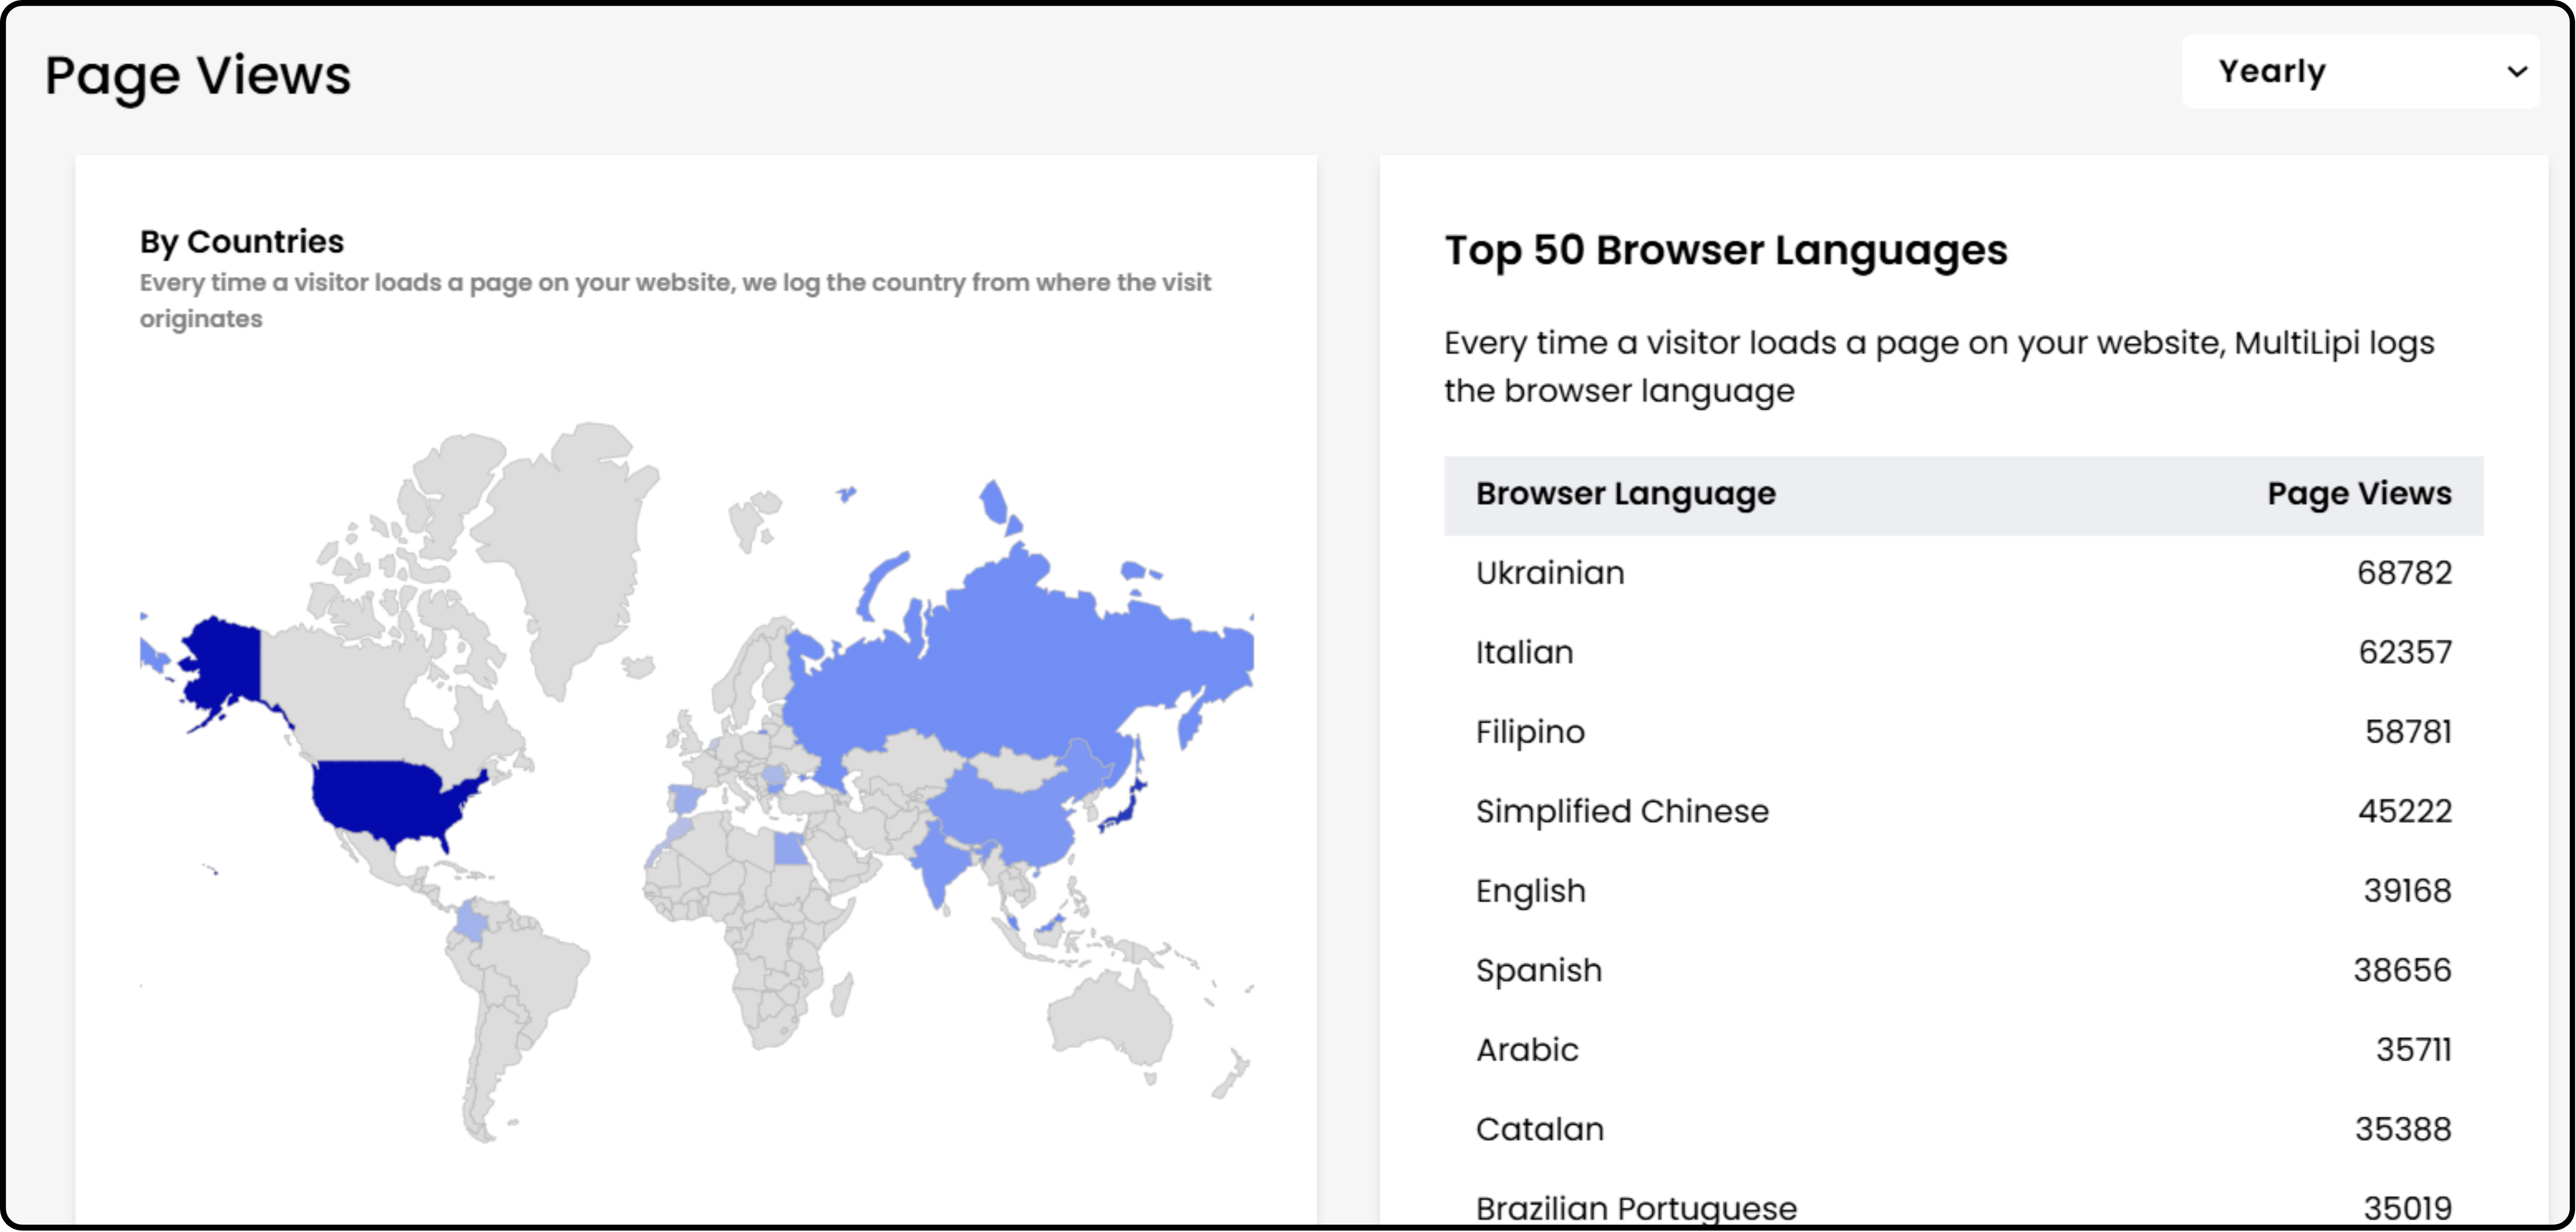The height and width of the screenshot is (1232, 2576).
Task: Select the Italian language row
Action: point(1963,652)
